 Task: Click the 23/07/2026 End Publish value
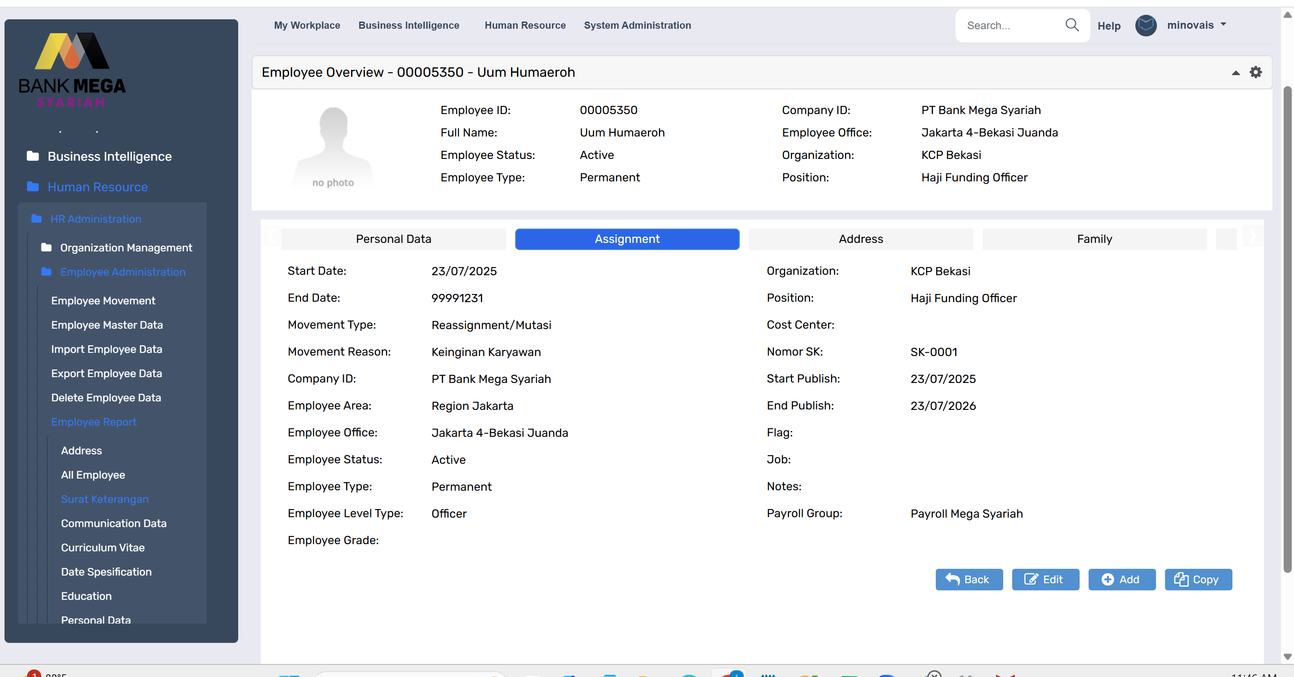943,406
